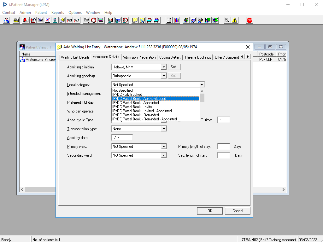Open the Window menu
Screen dimensions: 323x242
point(93,13)
